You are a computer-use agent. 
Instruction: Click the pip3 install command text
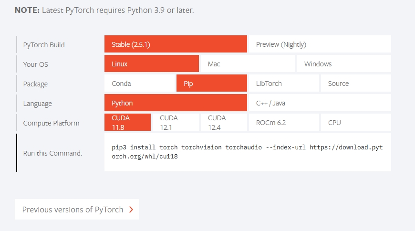point(247,152)
